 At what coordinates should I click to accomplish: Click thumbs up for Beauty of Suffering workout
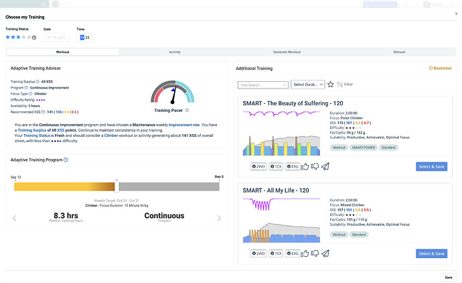tap(305, 166)
